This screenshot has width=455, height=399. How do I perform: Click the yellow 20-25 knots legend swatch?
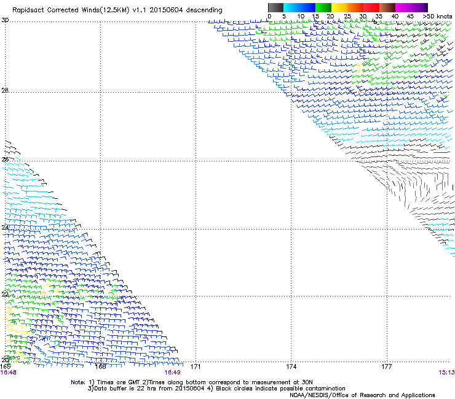339,7
